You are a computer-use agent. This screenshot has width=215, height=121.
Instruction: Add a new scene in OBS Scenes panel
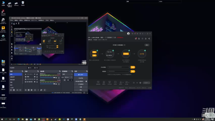(x=11, y=90)
